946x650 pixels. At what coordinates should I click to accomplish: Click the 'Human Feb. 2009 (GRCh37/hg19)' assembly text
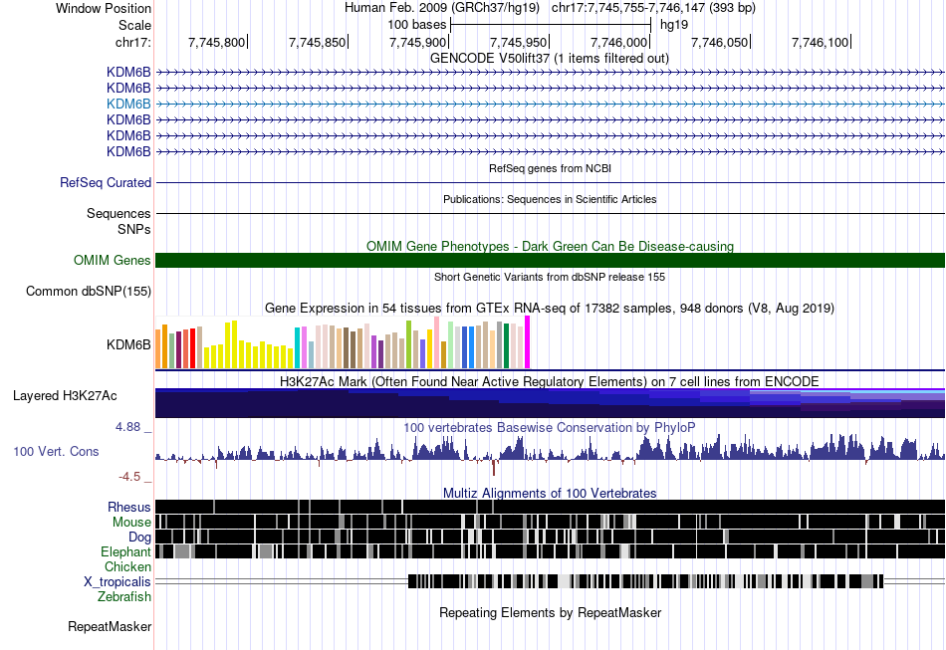(441, 8)
